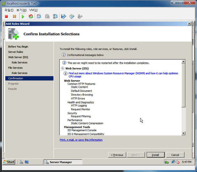Viewport: 197px width, 172px height.
Task: Go to Server Roles step
Action: [x=16, y=52]
